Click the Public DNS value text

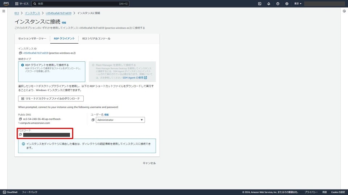(x=40, y=121)
